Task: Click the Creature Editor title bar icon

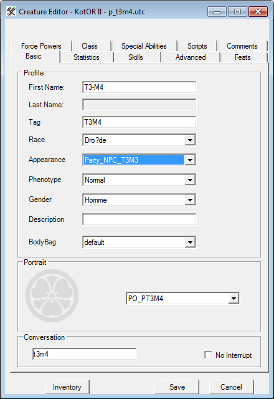Action: tap(11, 11)
